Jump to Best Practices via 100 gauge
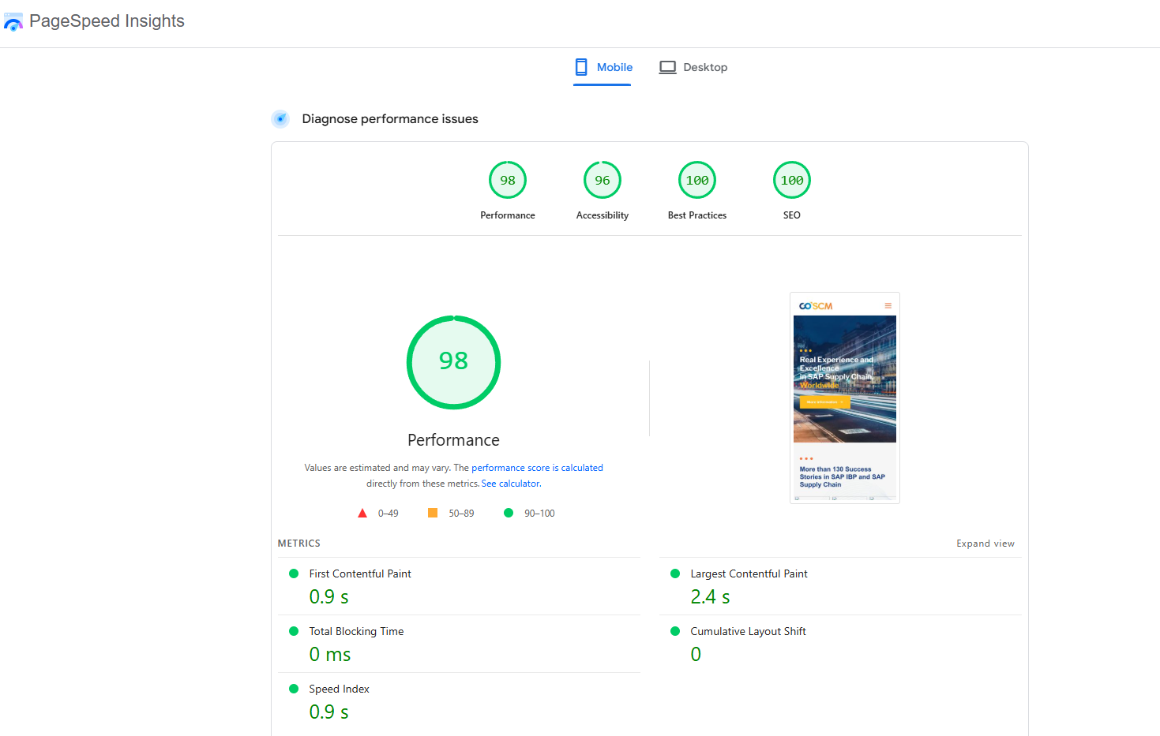 tap(697, 181)
